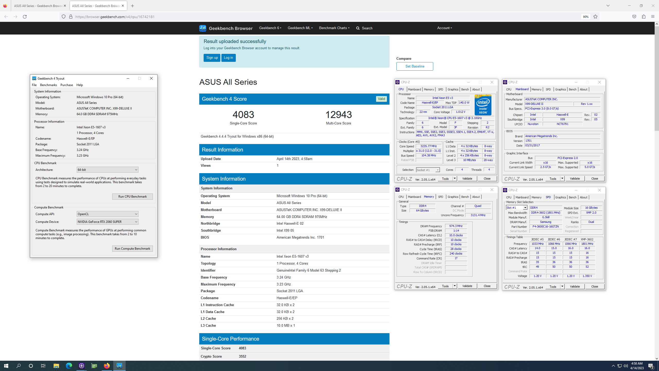
Task: Open Tools arrow in bottom-right CPU-Z window
Action: [x=562, y=286]
